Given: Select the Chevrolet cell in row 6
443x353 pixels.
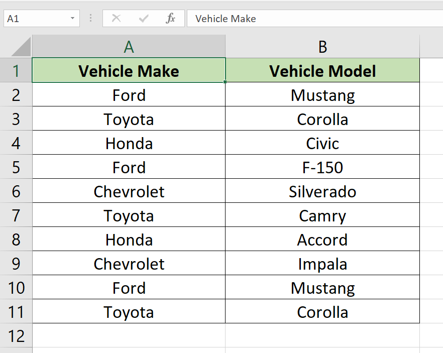Looking at the screenshot, I should pos(129,191).
